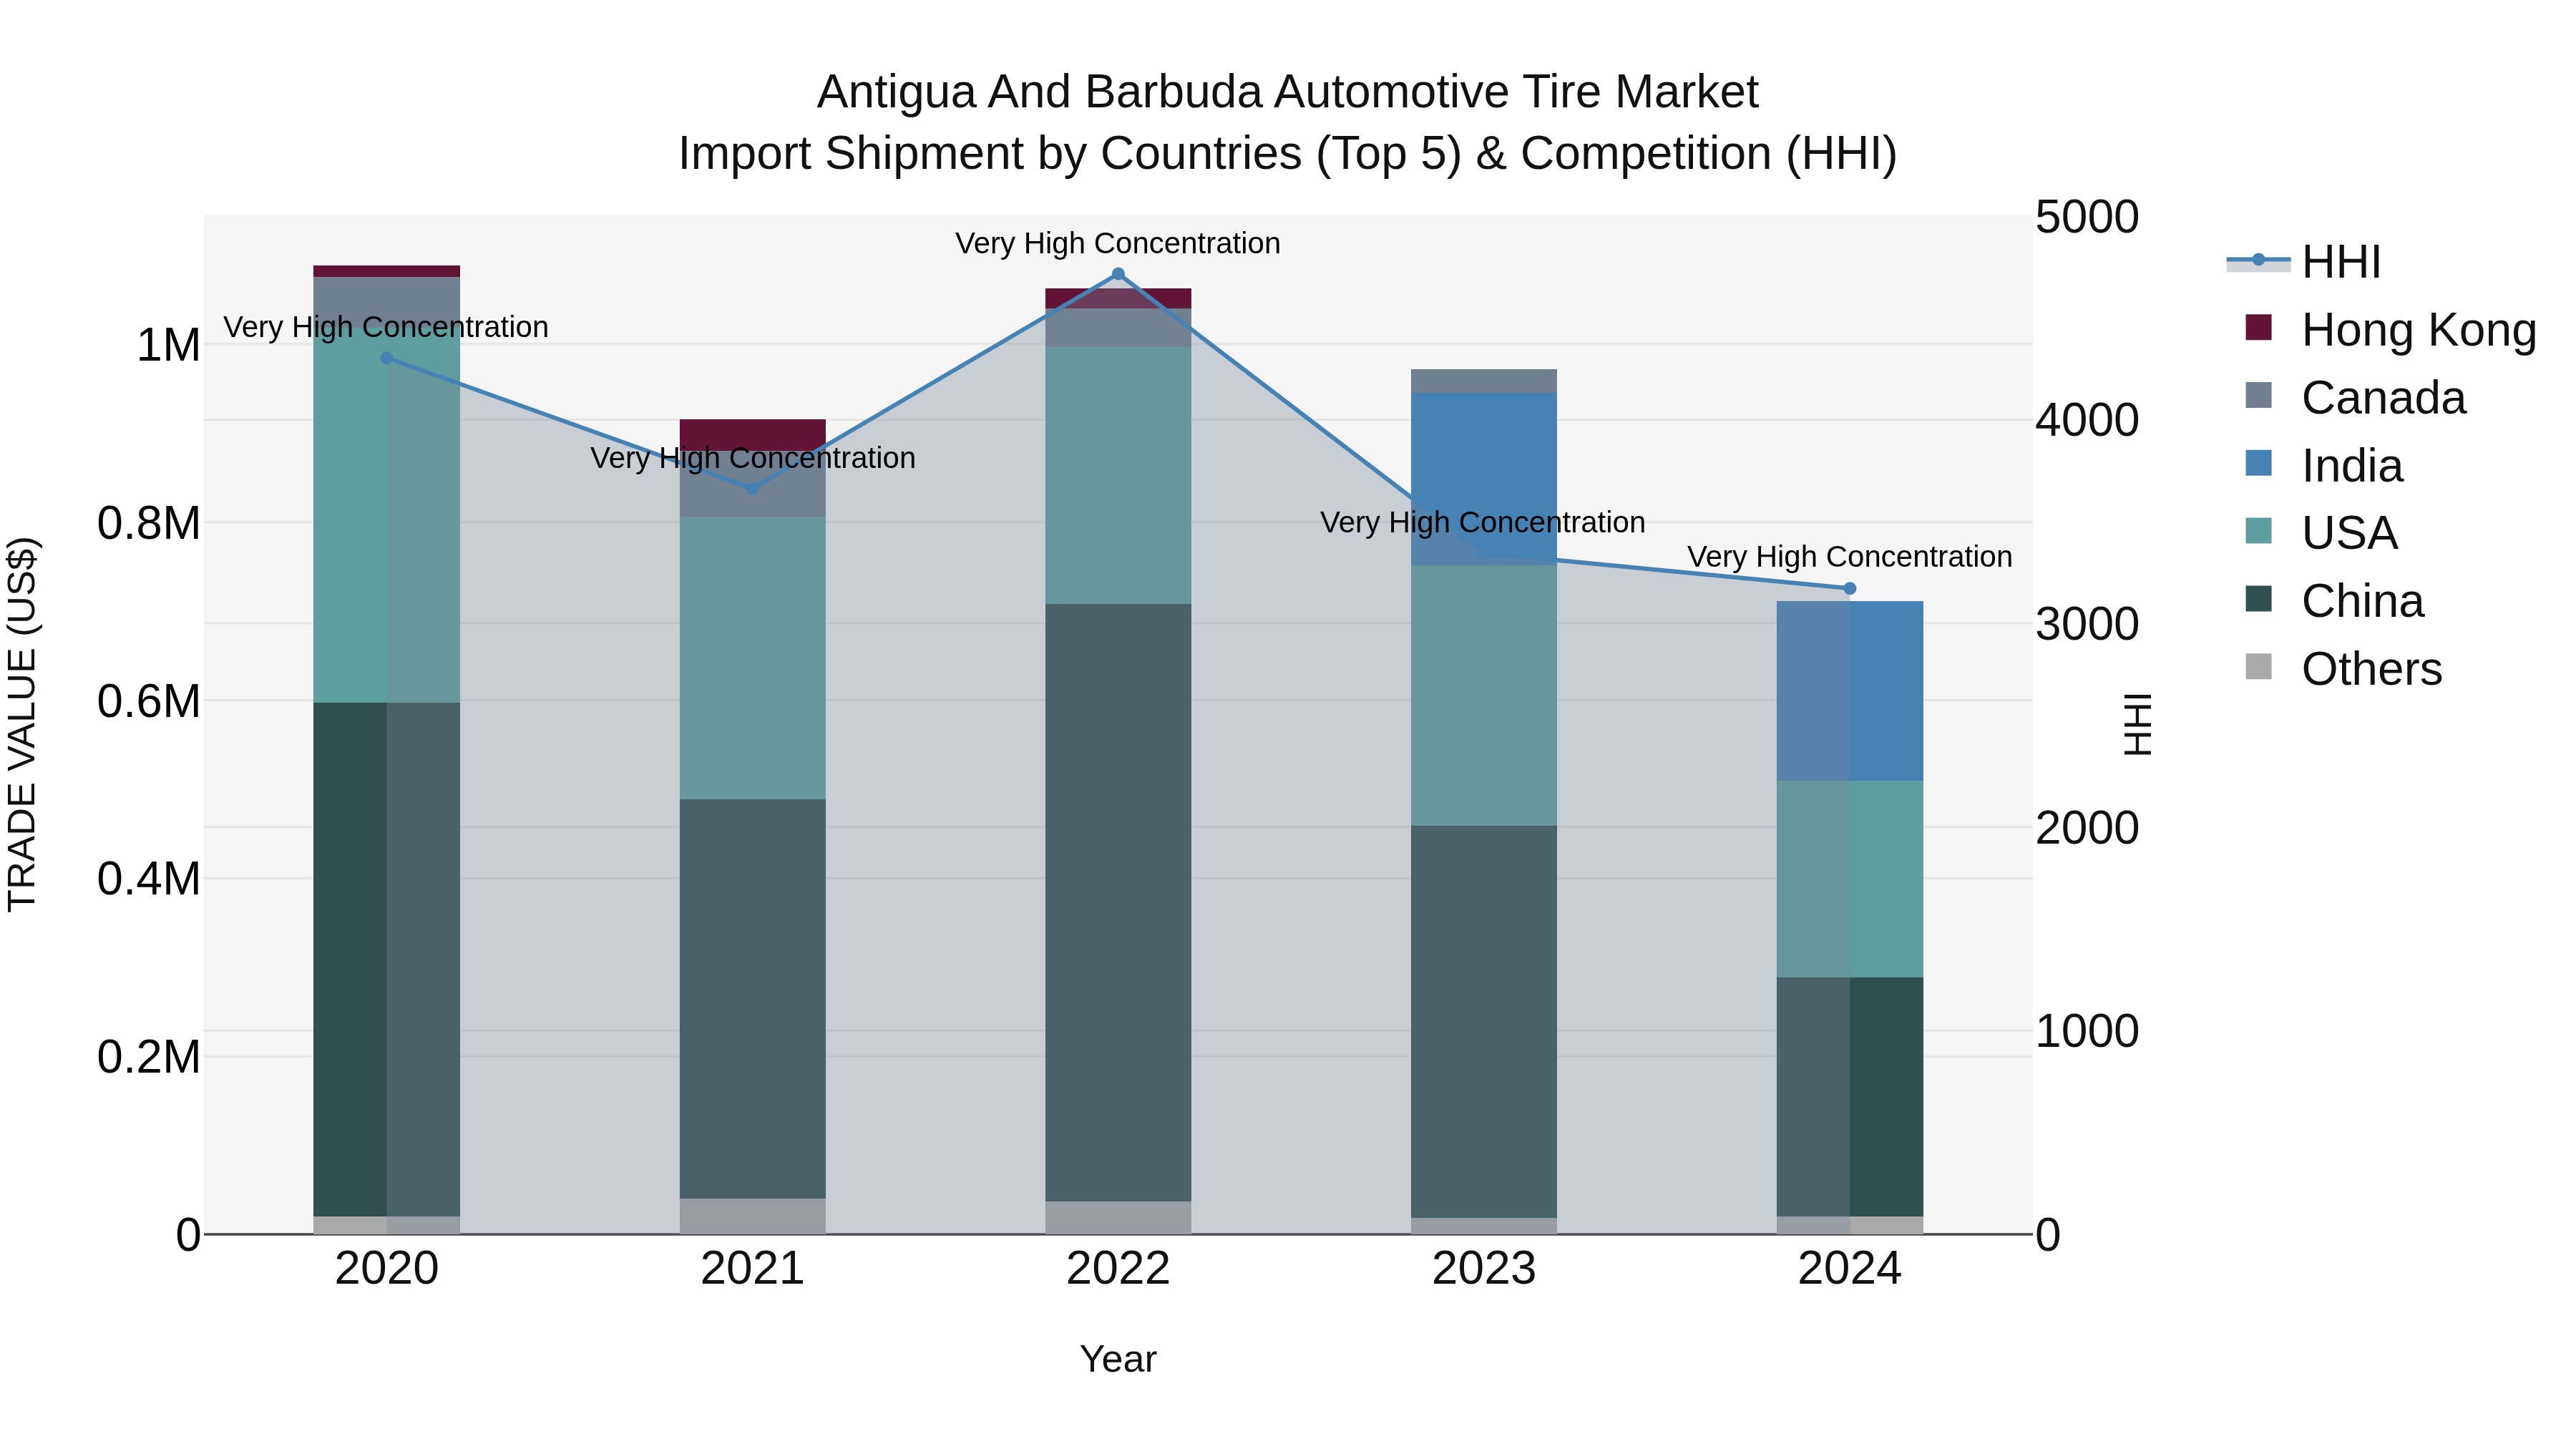The height and width of the screenshot is (1449, 2576).
Task: Click the India segment of the 2024 bar
Action: point(1850,691)
